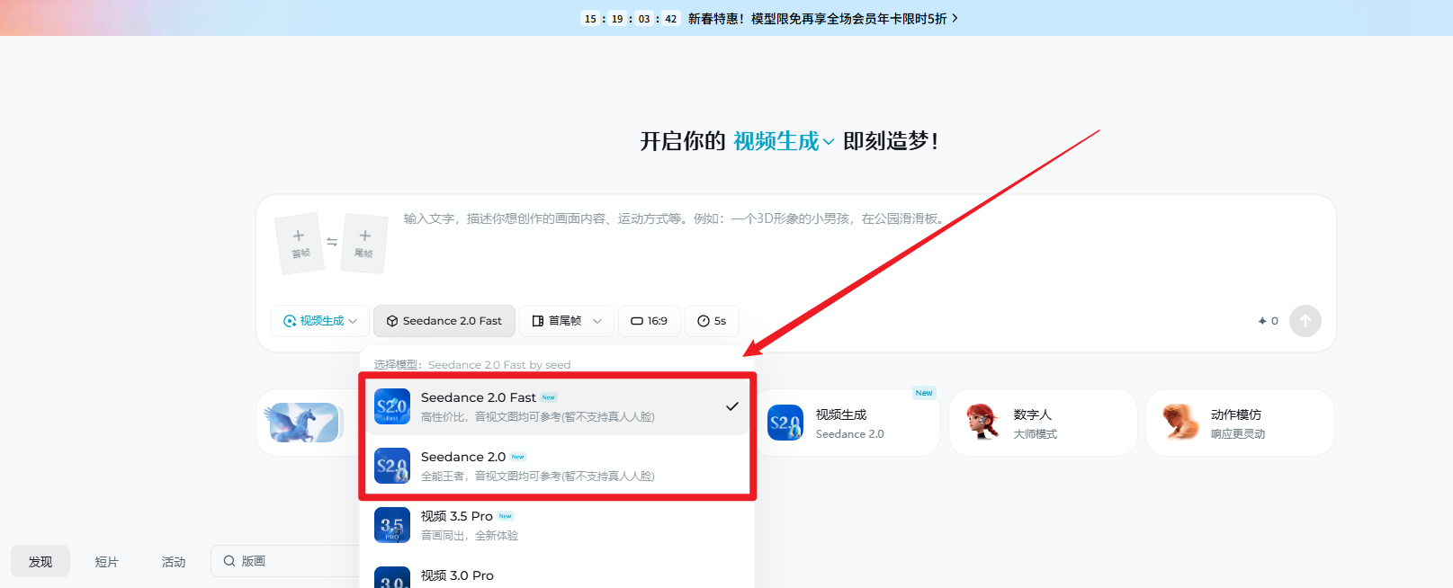Click the 数字人 red-haired avatar icon

(x=982, y=422)
